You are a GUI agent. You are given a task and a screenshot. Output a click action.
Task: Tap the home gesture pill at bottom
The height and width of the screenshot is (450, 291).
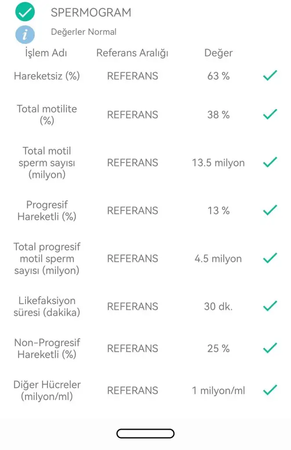(x=145, y=434)
